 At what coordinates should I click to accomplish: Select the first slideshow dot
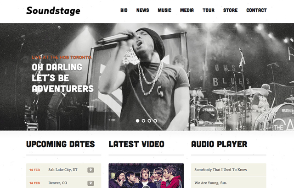137,121
